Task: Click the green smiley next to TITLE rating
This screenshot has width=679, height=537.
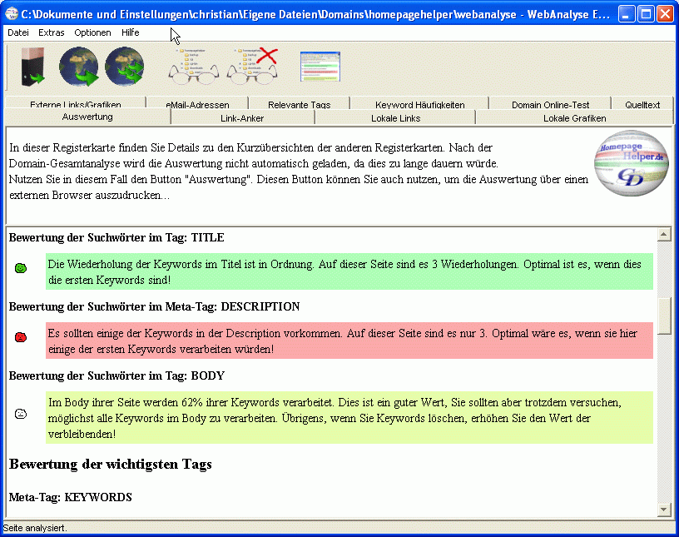Action: coord(21,268)
